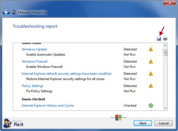Click warning icon for Internet Explorer security settings
This screenshot has width=178, height=131.
[x=151, y=74]
